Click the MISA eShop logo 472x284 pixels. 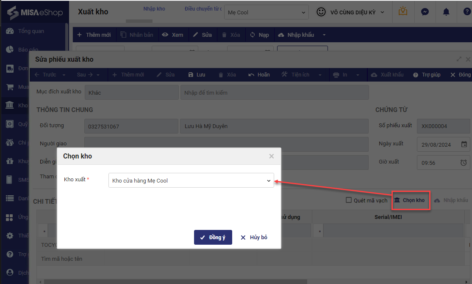35,13
